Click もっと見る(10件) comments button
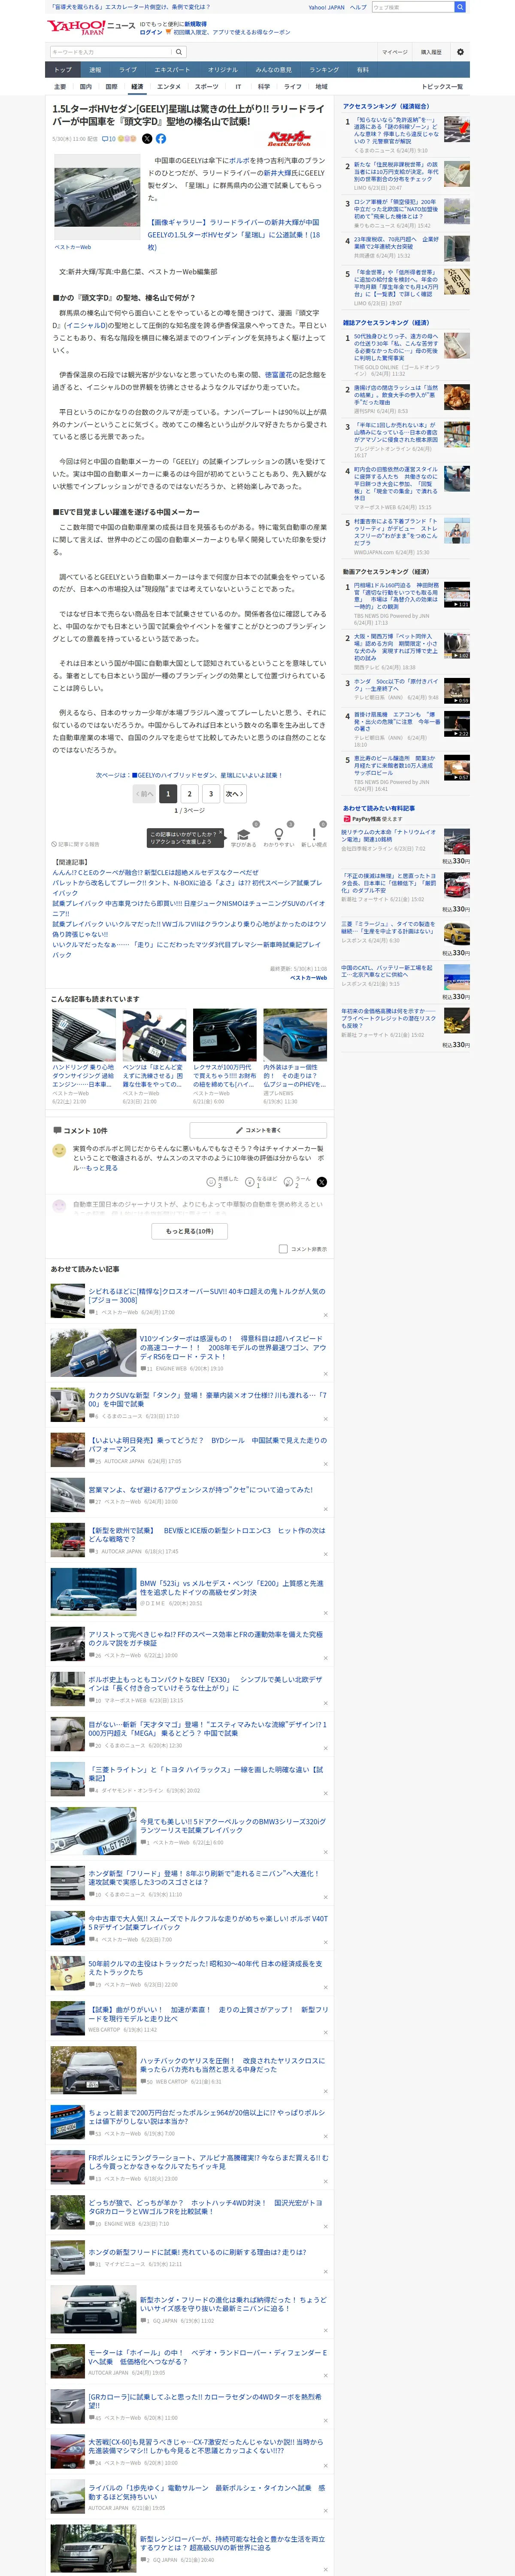The image size is (515, 2576). pos(189,1231)
